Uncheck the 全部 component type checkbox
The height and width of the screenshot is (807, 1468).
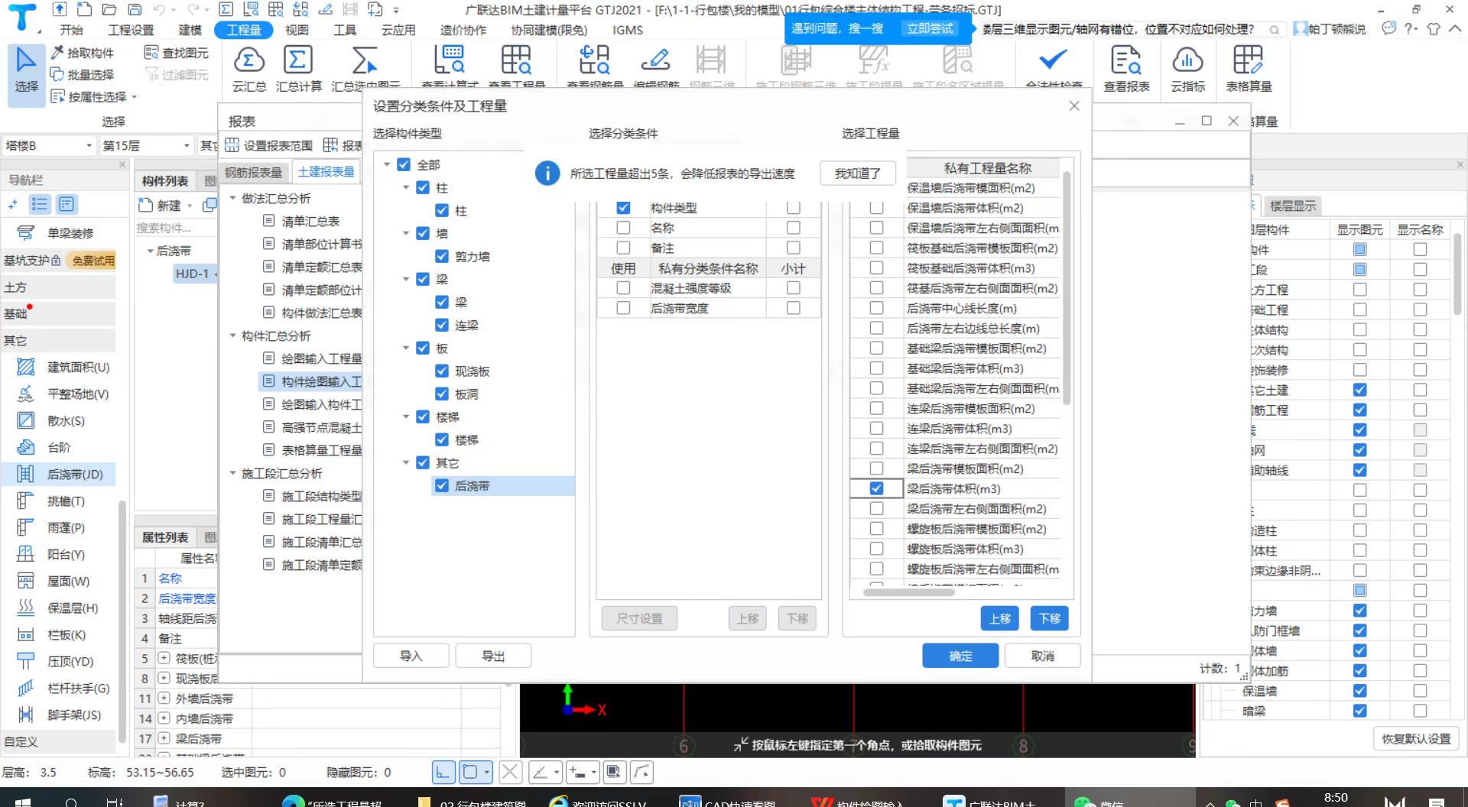404,164
